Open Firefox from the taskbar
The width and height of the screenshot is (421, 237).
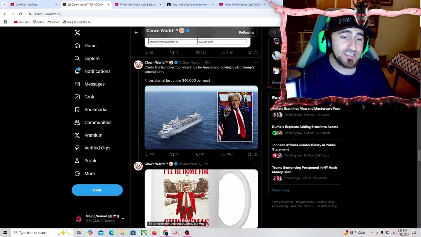pyautogui.click(x=154, y=233)
